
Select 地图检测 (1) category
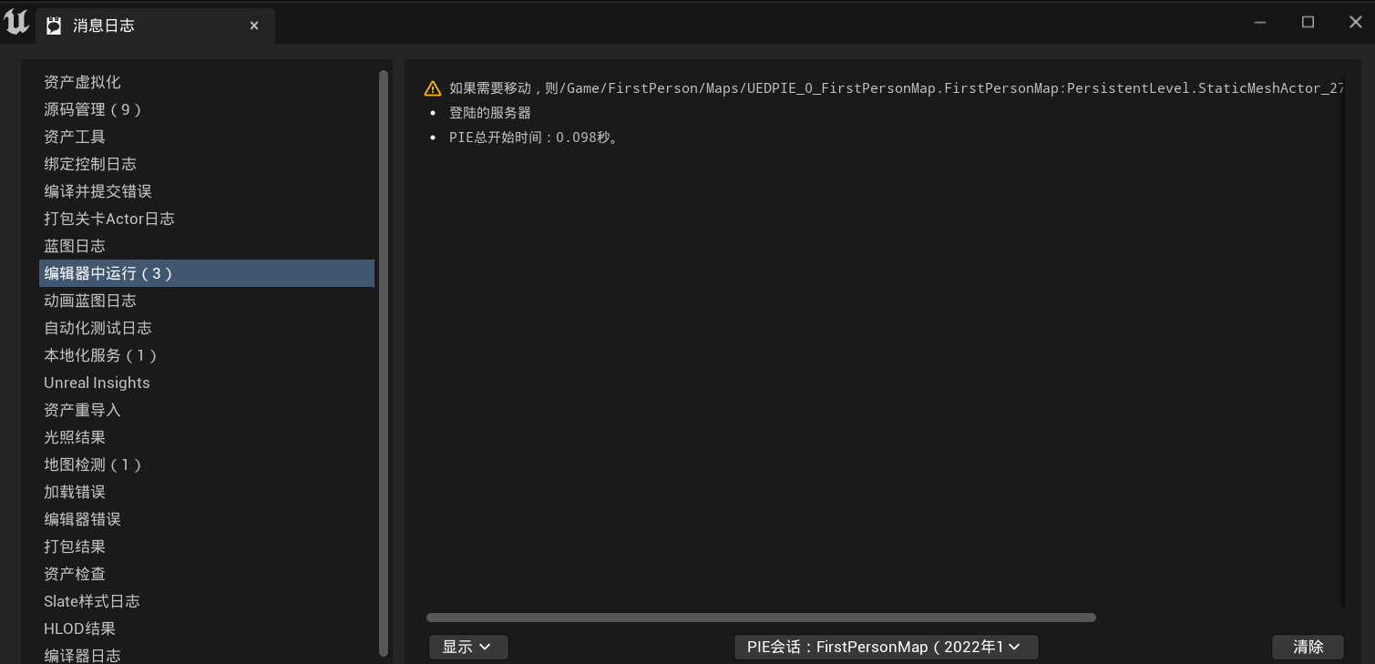coord(207,465)
